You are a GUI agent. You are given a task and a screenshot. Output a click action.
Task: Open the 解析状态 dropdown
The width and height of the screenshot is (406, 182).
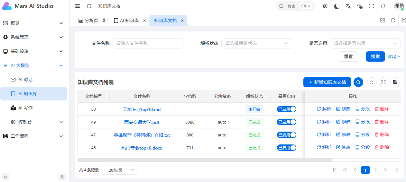click(x=257, y=43)
